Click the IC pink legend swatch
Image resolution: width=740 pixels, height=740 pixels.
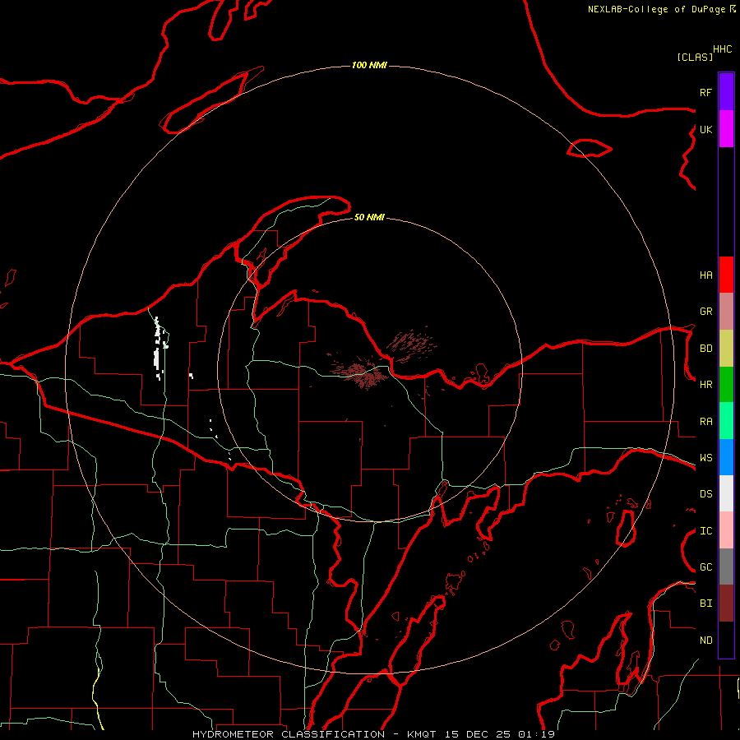(x=726, y=530)
